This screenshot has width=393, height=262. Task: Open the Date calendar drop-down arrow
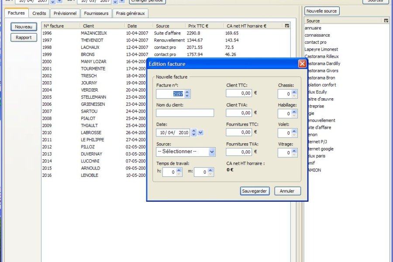(x=200, y=132)
